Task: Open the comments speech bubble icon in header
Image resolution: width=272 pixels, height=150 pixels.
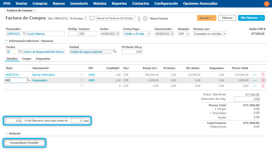Action: coord(92,18)
